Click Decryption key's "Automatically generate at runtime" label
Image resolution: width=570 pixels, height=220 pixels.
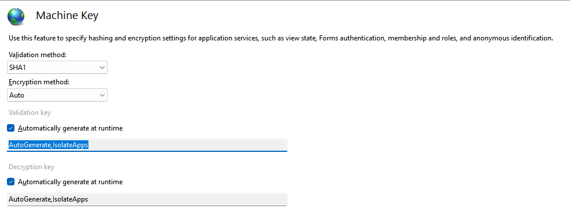70,182
